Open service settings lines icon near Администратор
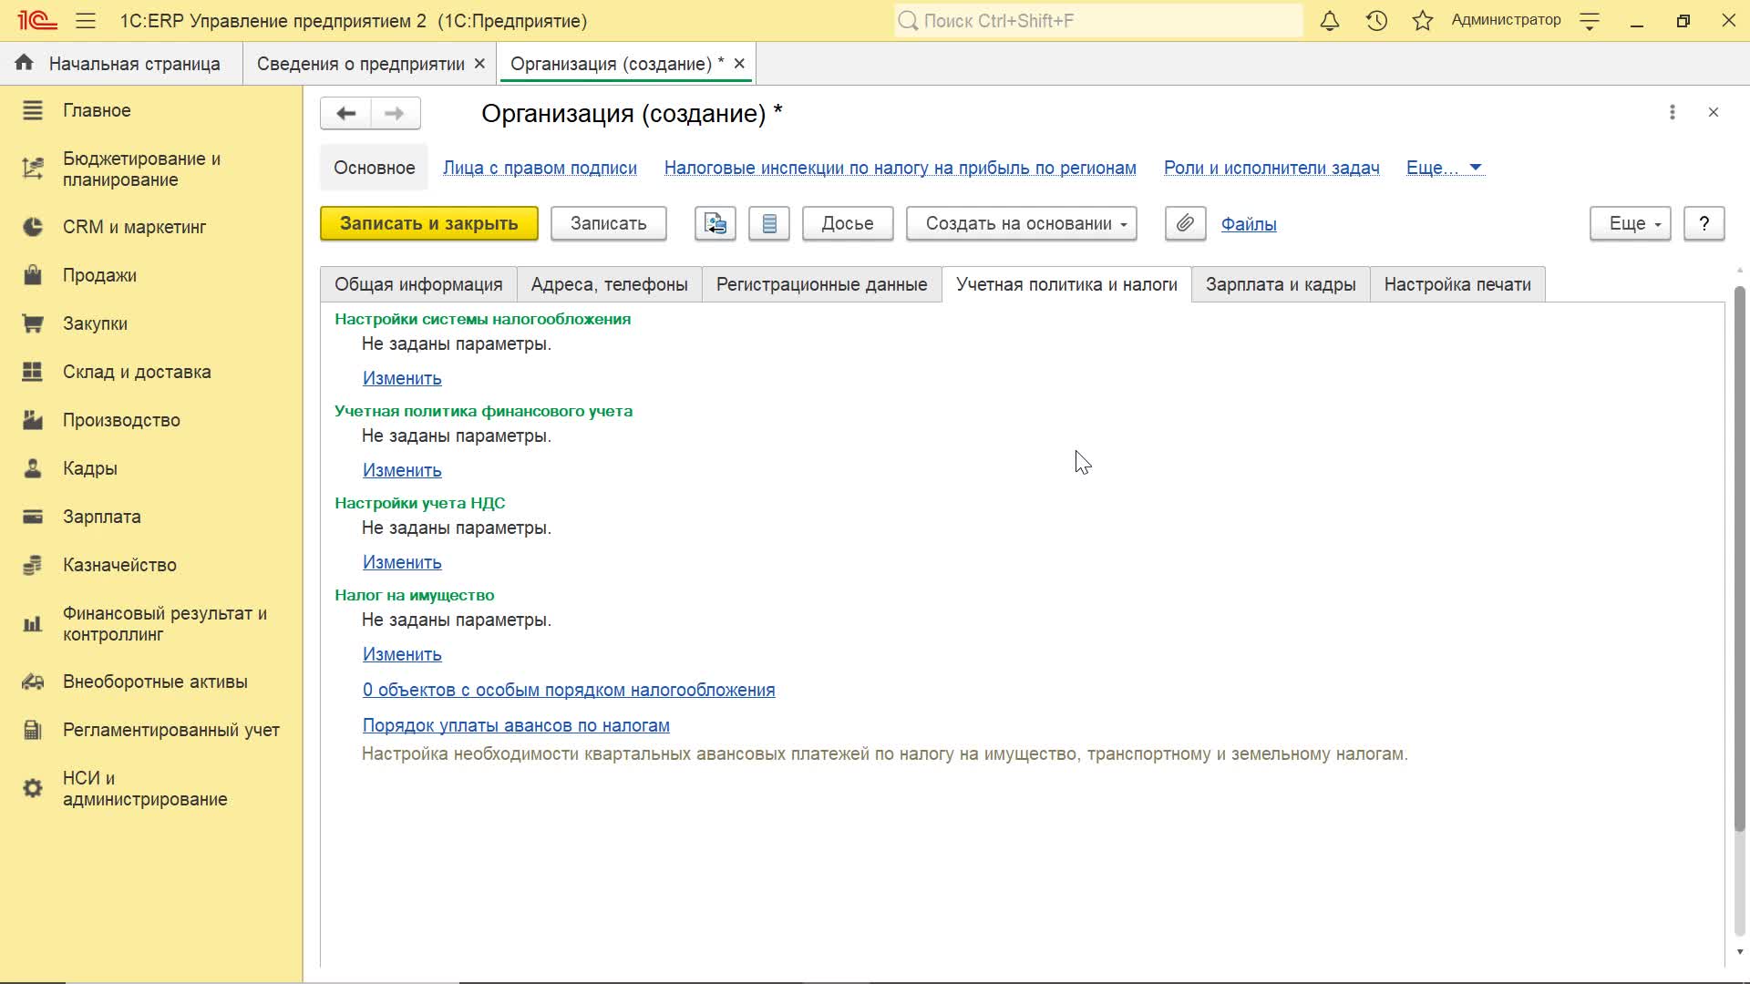Screen dimensions: 1750x984 [x=1590, y=21]
